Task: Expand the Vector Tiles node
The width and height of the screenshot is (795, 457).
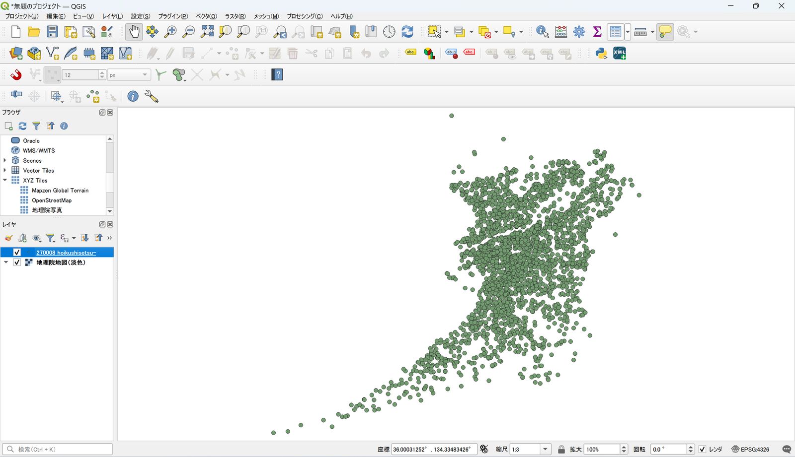Action: pos(5,170)
